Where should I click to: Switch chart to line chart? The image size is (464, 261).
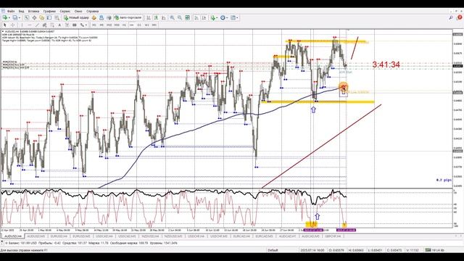(164, 17)
